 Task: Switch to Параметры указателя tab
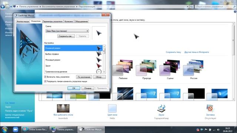tap(53, 21)
